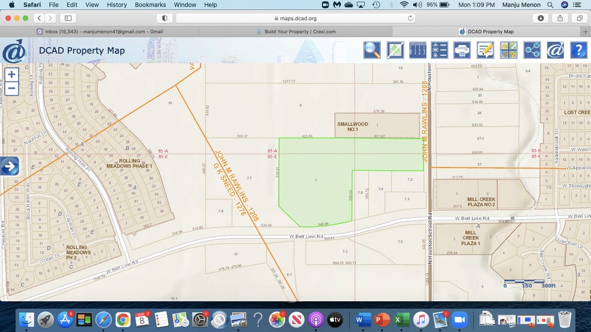Select the DCAD Property Map tab
Viewport: 591px width, 332px height.
tap(486, 32)
